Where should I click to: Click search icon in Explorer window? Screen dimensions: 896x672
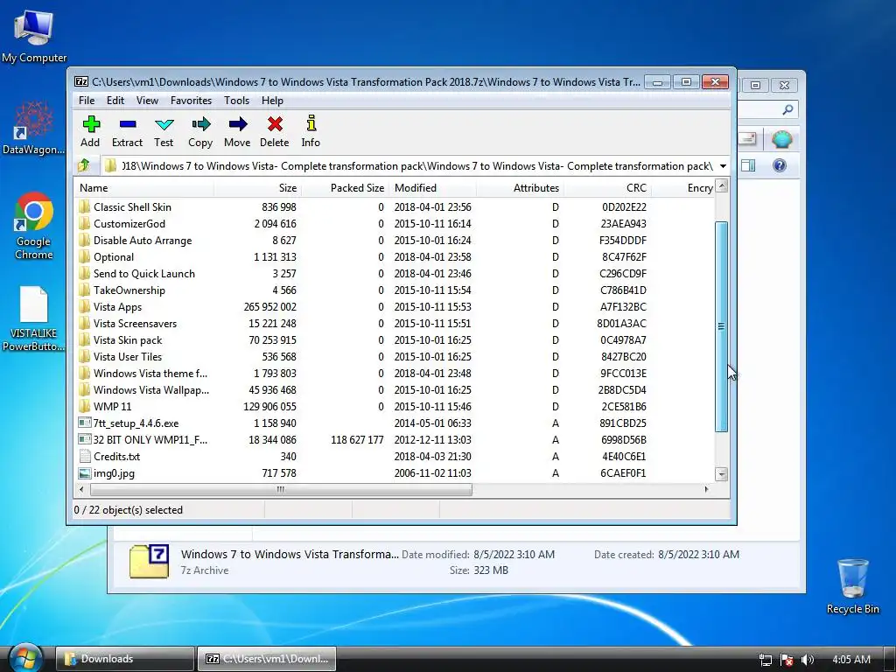(x=787, y=109)
